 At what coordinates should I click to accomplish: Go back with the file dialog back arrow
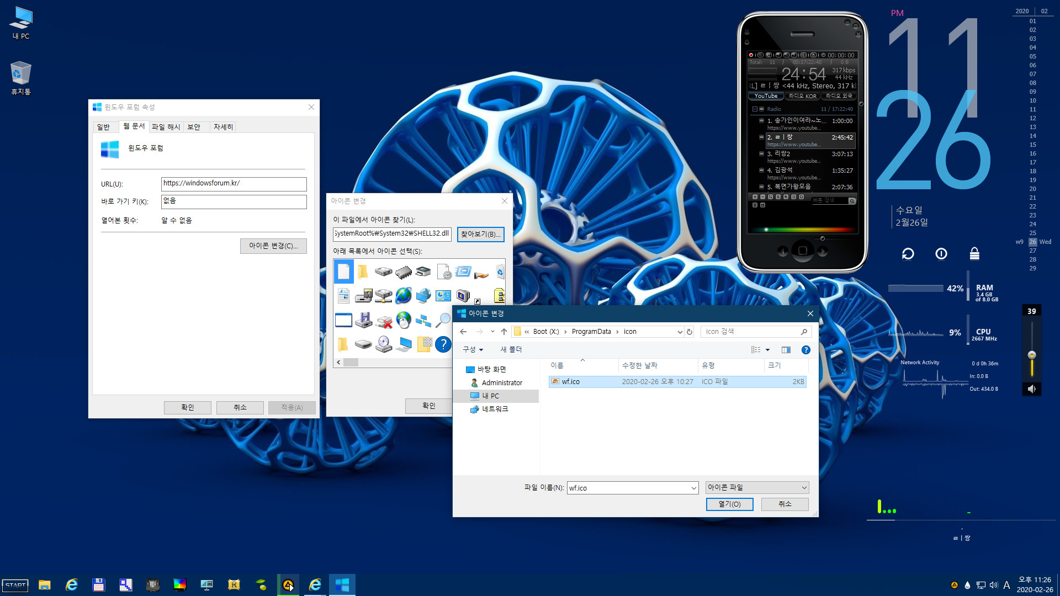463,332
